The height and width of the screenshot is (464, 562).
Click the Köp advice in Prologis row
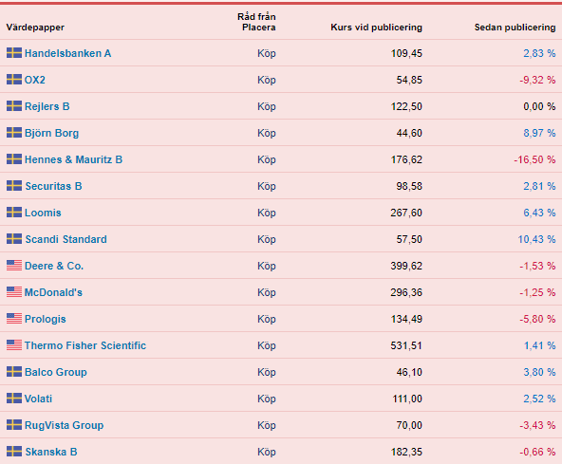click(267, 319)
